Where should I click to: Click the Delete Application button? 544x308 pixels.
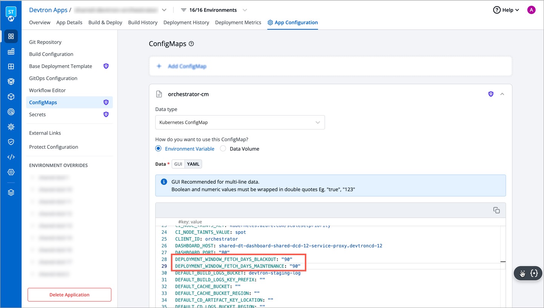tap(69, 295)
